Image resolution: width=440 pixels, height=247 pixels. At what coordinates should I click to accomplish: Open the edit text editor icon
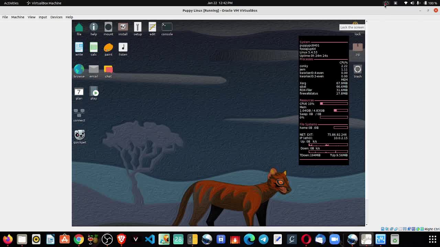tap(152, 29)
